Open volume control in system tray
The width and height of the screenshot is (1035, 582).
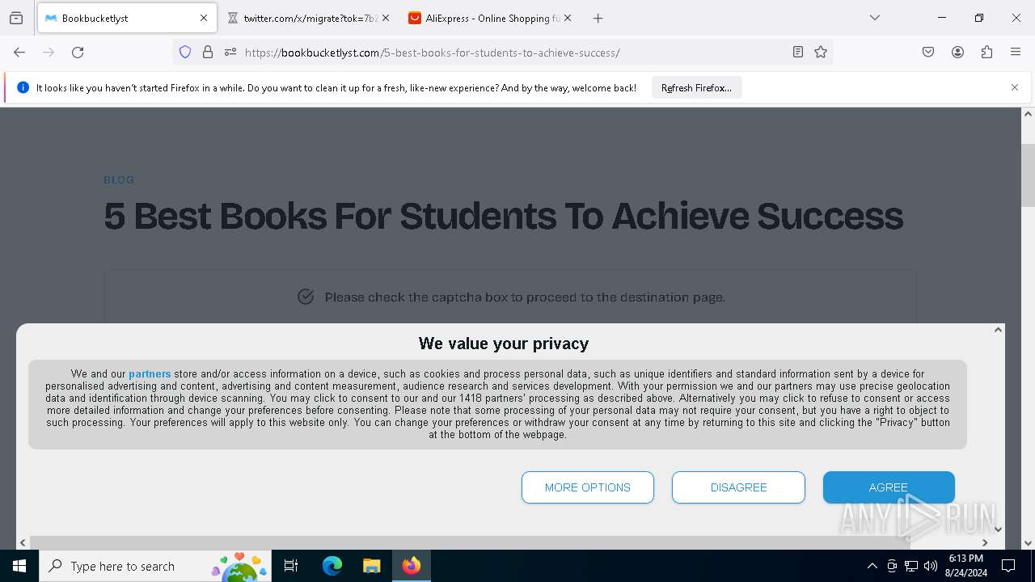pos(931,566)
